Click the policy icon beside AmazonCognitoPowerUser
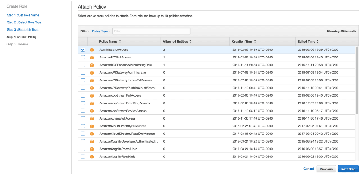Screen dimensions: 360x174 tap(92, 149)
